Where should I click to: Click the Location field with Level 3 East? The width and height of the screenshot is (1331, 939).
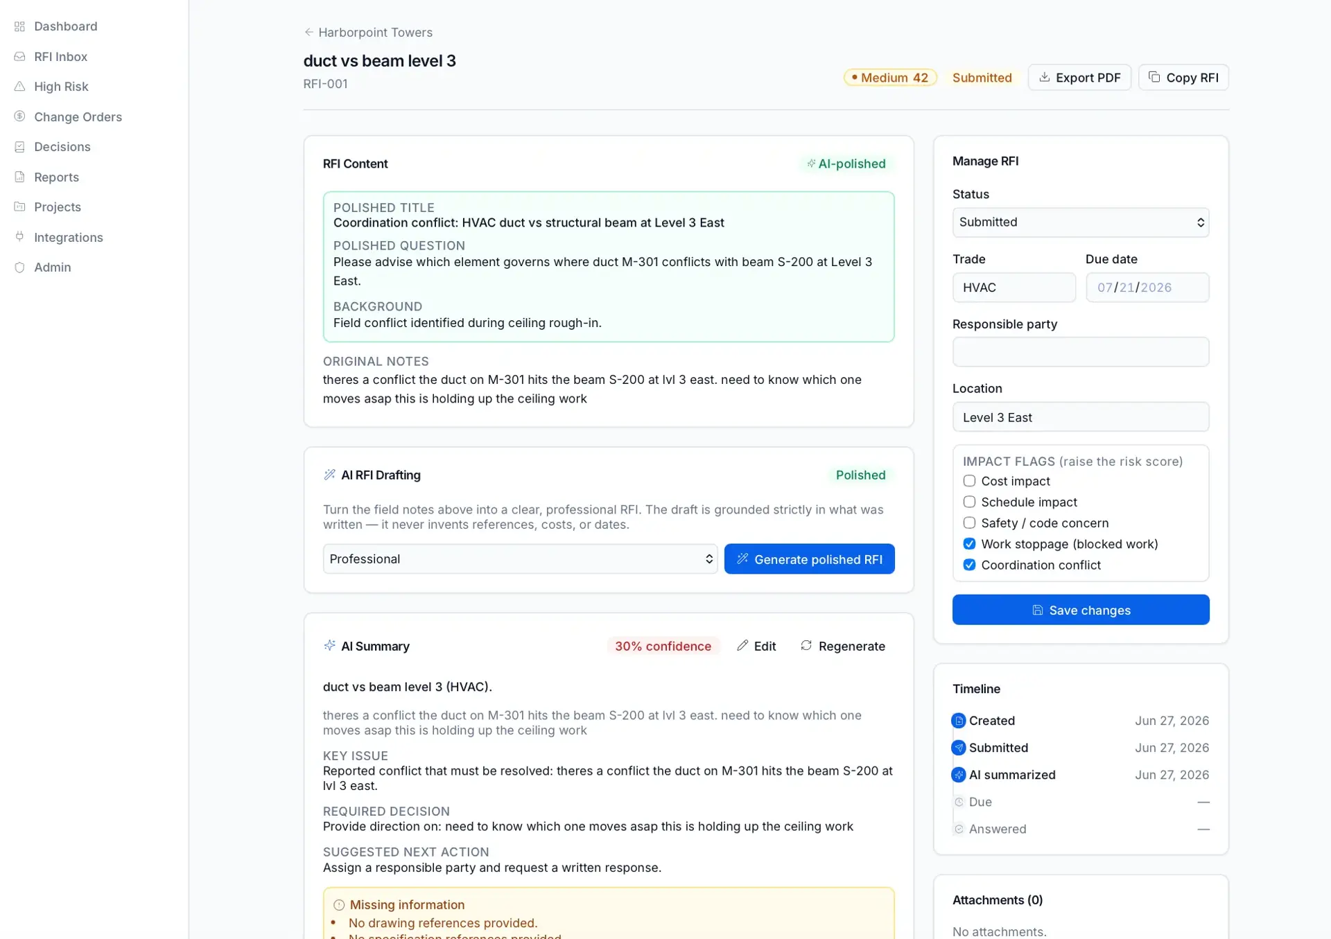[1081, 417]
